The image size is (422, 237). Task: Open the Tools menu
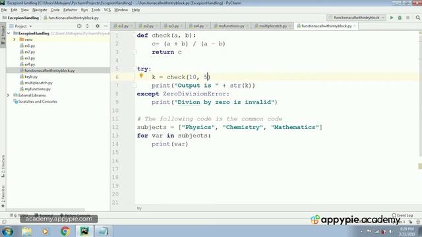[x=96, y=10]
